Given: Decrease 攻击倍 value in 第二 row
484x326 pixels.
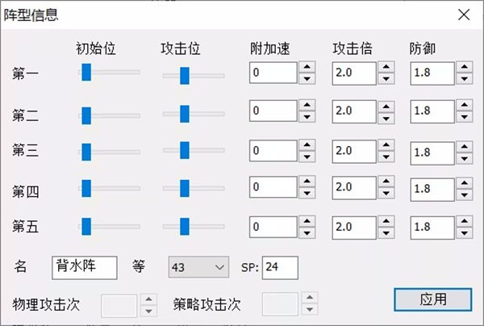Looking at the screenshot, I should click(386, 119).
